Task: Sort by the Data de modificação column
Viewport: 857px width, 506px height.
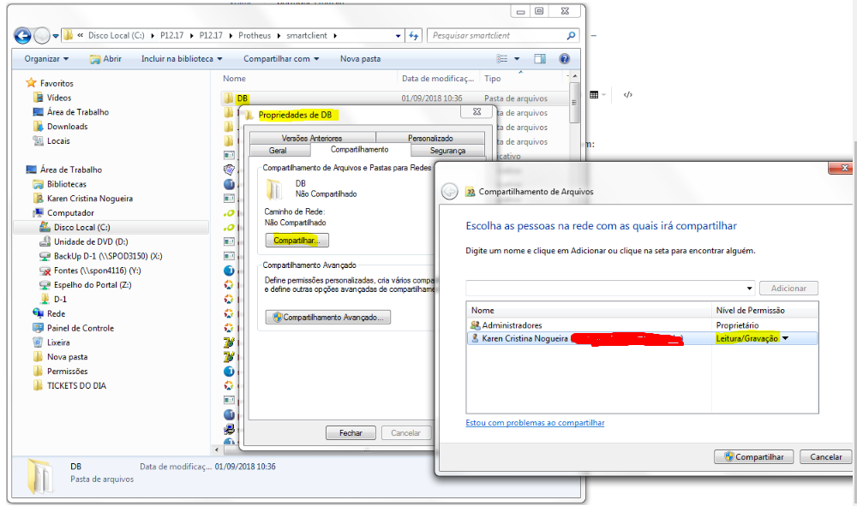Action: point(438,79)
